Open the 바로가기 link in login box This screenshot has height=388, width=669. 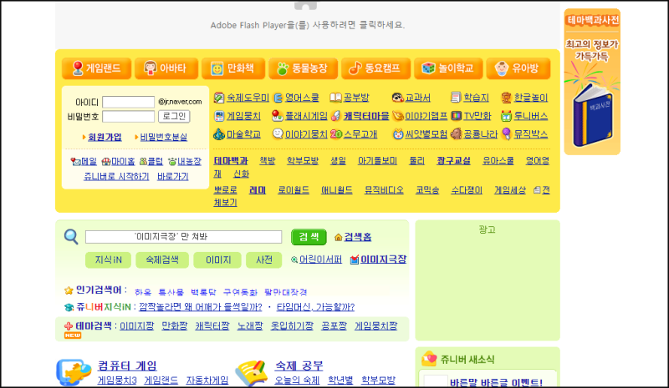(x=173, y=176)
